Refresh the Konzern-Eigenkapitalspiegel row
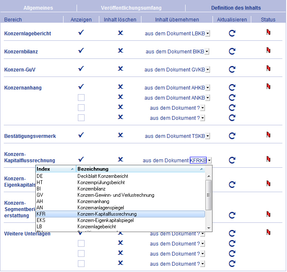287x272 pixels. 232,185
